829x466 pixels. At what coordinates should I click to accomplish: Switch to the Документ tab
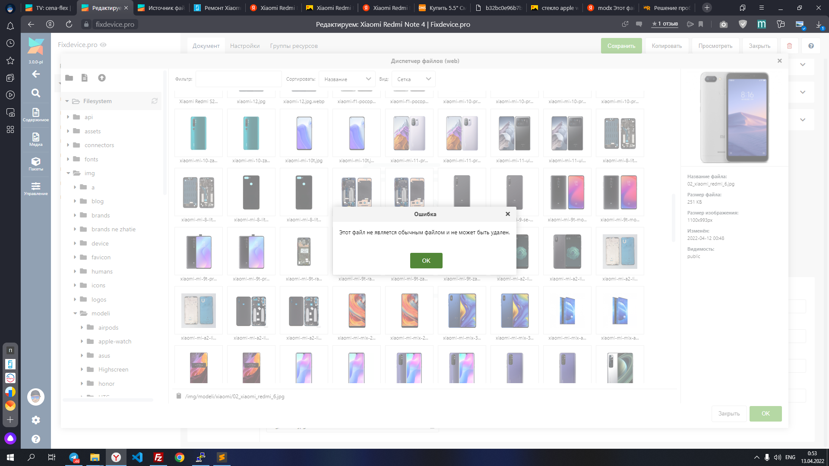(206, 46)
